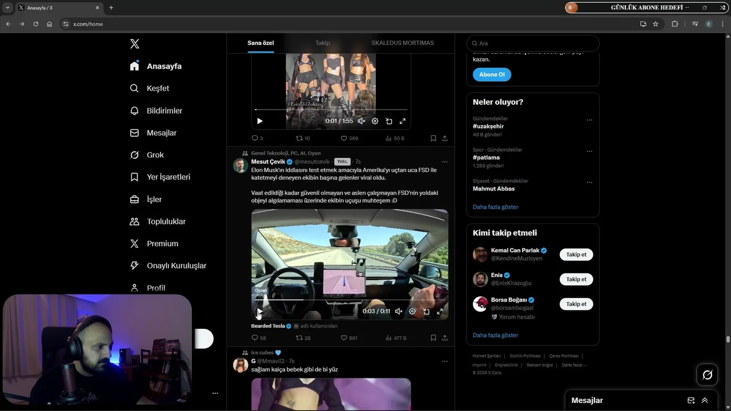This screenshot has height=411, width=731.
Task: Seek on the first video's progress bar
Action: point(331,110)
